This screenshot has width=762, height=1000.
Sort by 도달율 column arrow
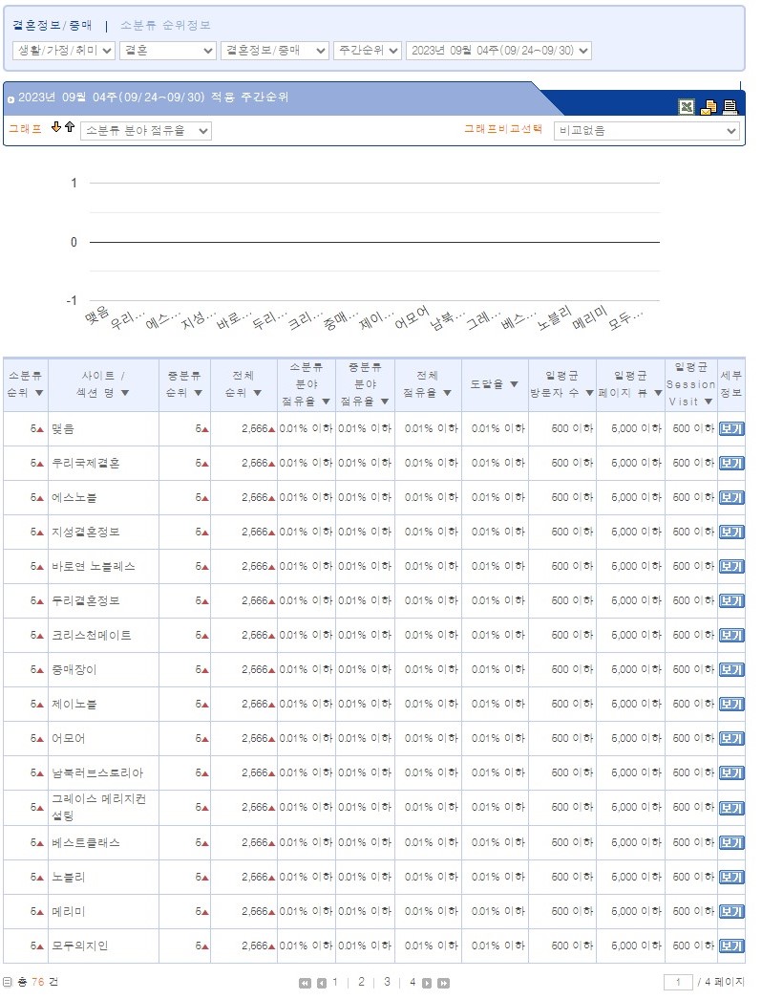coord(514,384)
